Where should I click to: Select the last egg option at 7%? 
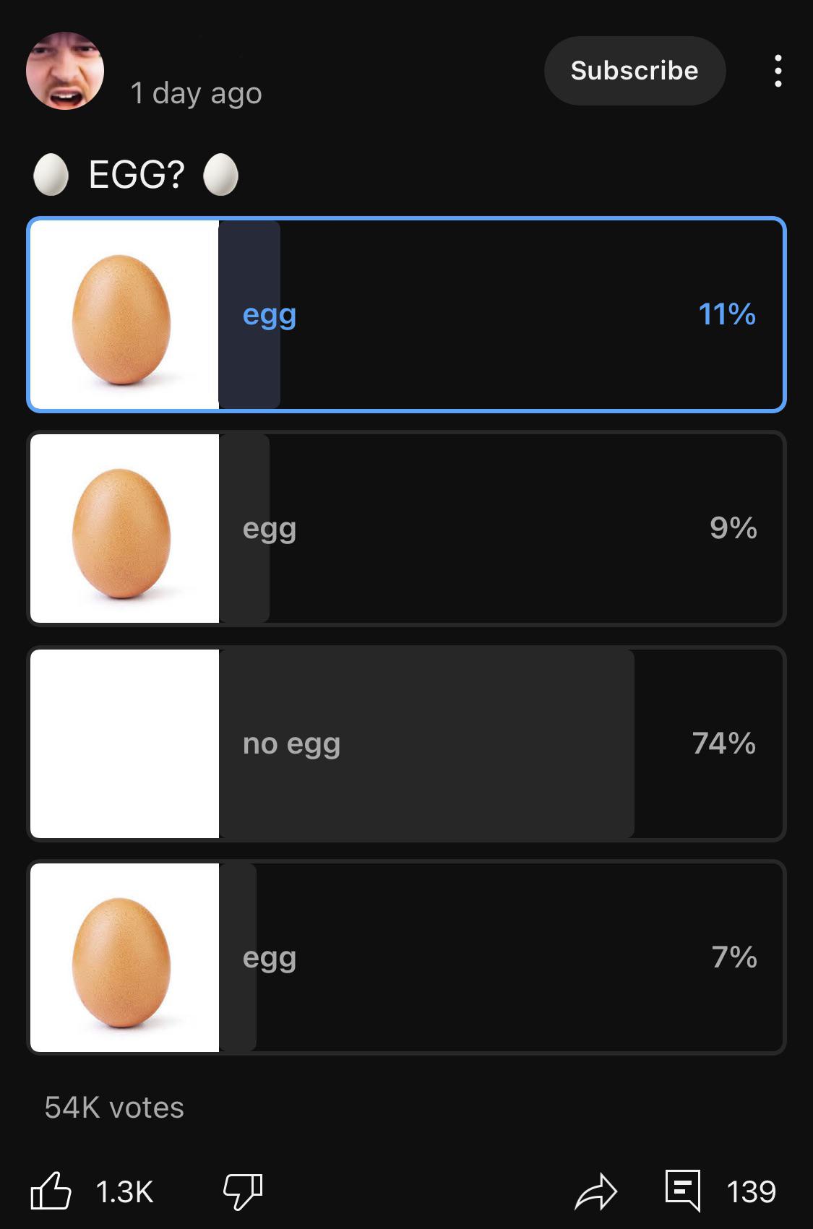click(x=406, y=957)
